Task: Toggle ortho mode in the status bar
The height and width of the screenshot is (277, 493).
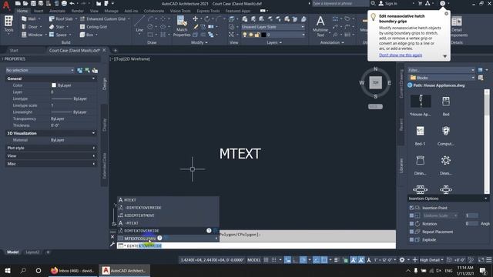Action: (x=295, y=260)
